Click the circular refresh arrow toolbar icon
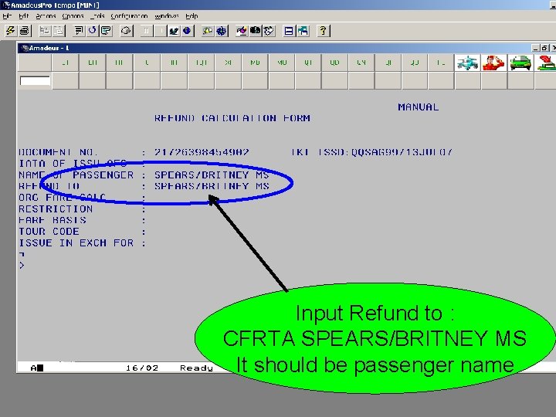Screen dimensions: 556x417 pyautogui.click(x=92, y=31)
